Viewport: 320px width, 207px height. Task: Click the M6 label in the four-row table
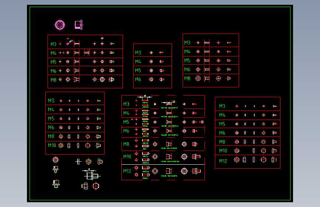pos(138,79)
